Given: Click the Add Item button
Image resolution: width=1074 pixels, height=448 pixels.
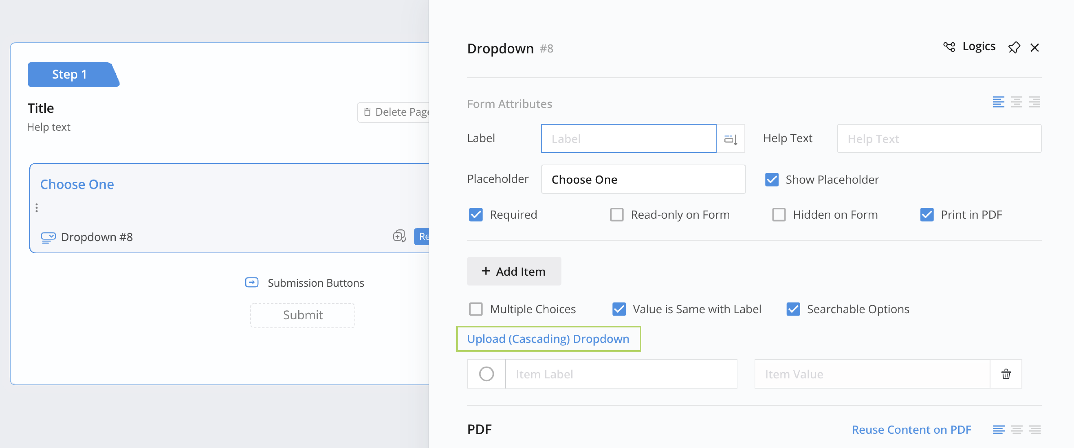Looking at the screenshot, I should tap(514, 271).
